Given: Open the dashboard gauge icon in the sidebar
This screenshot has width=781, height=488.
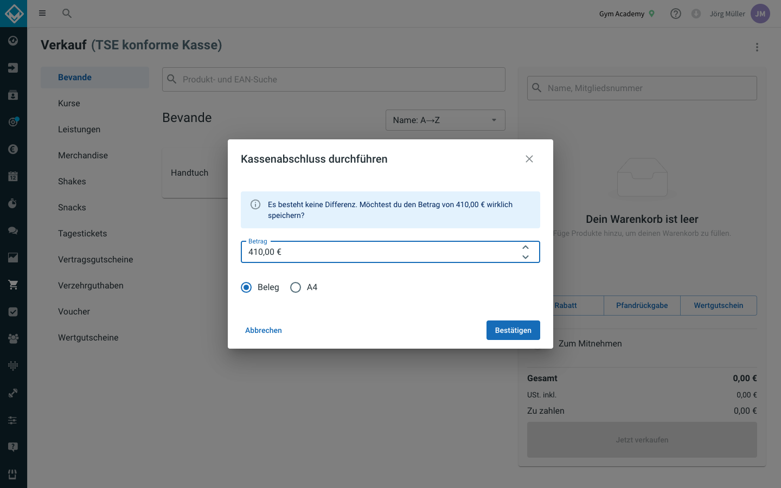Looking at the screenshot, I should [x=13, y=41].
